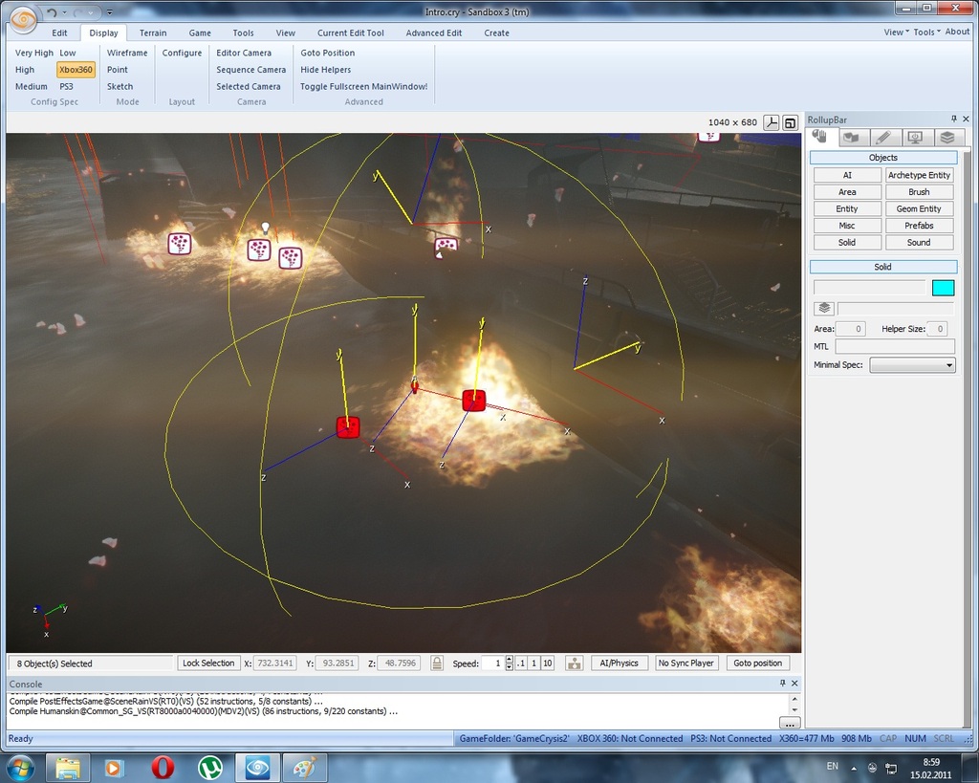Open the Current Edit Tool tab
Screen dimensions: 979x783
350,33
